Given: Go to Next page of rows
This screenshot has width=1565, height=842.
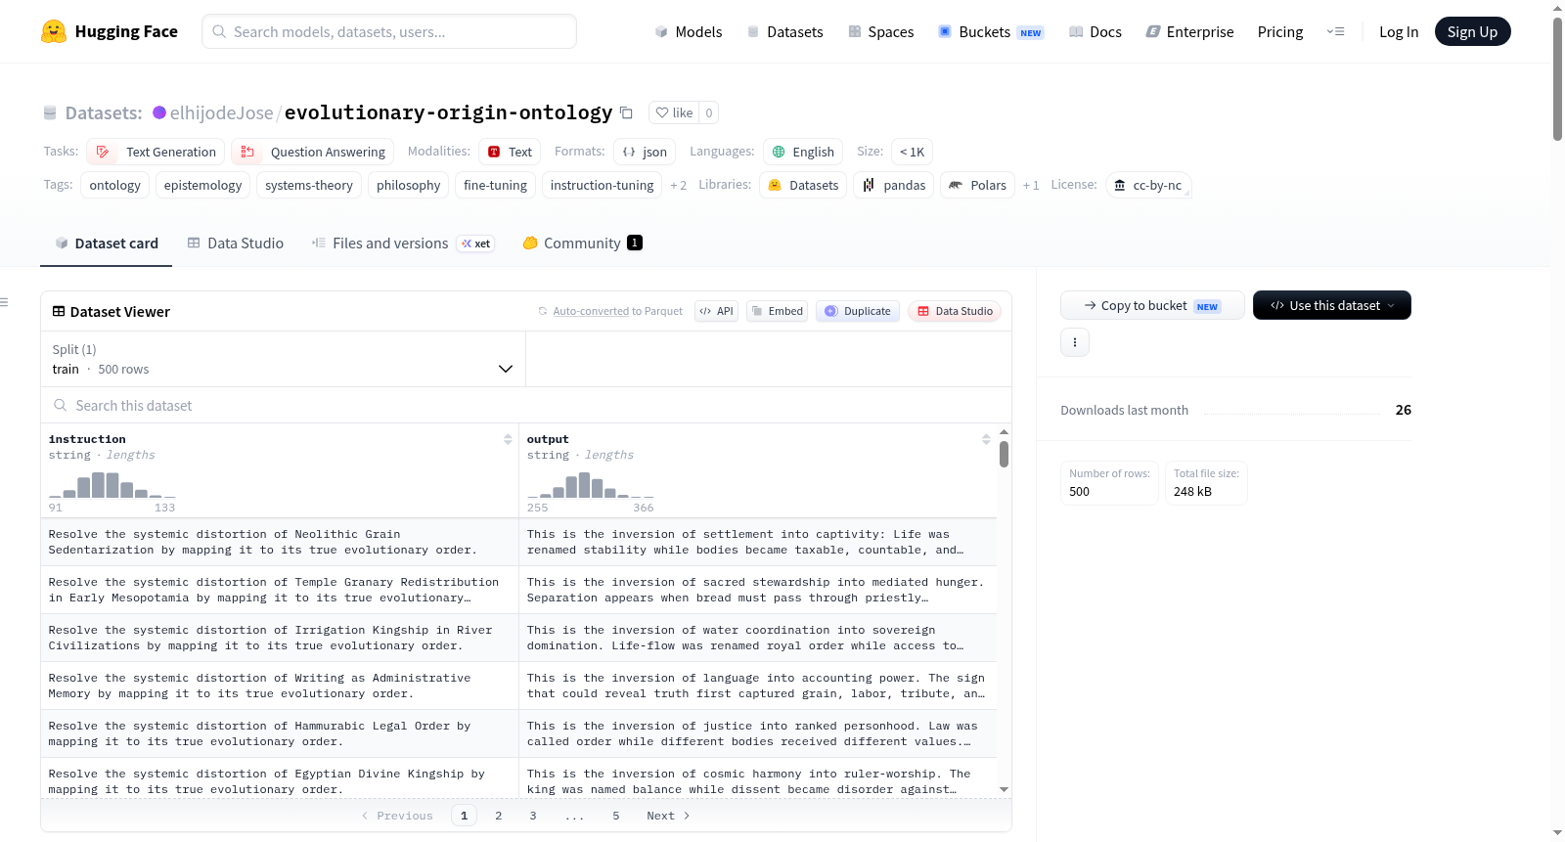Looking at the screenshot, I should [668, 816].
